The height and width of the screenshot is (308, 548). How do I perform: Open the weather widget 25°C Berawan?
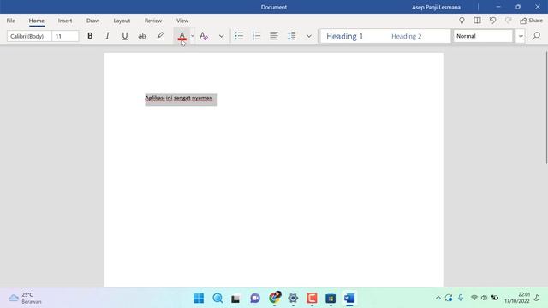pos(25,298)
